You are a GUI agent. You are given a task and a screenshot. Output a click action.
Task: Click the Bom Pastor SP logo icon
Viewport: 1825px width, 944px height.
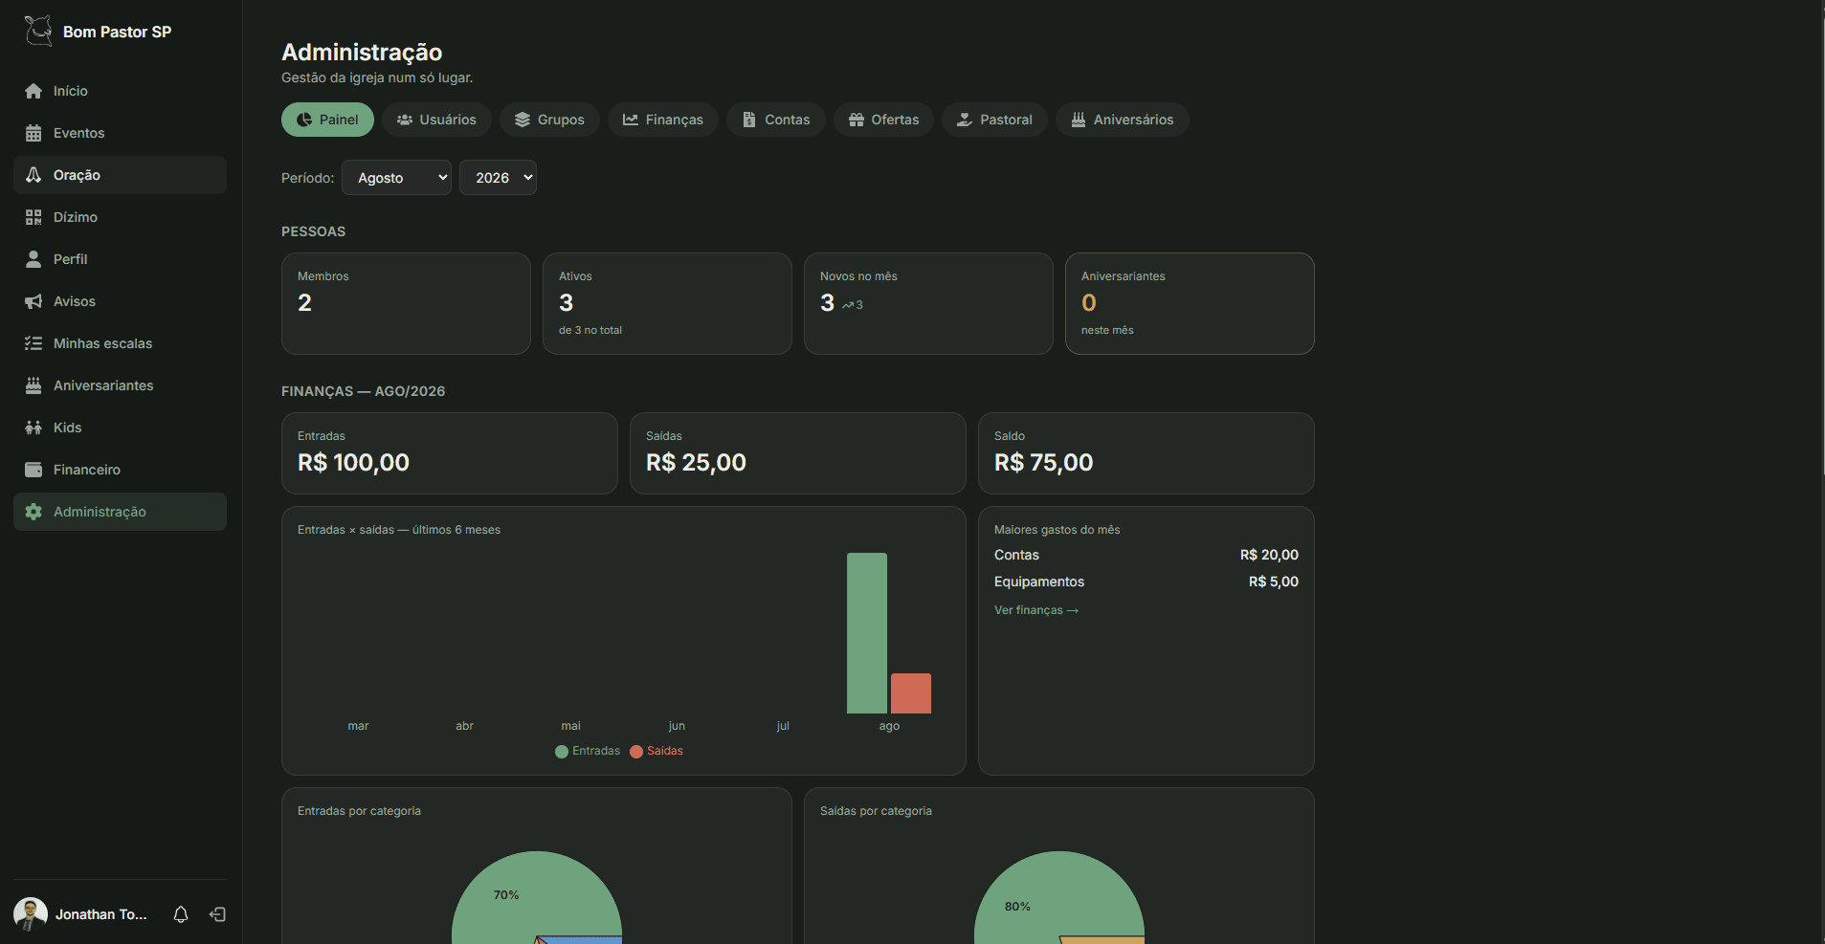click(38, 31)
